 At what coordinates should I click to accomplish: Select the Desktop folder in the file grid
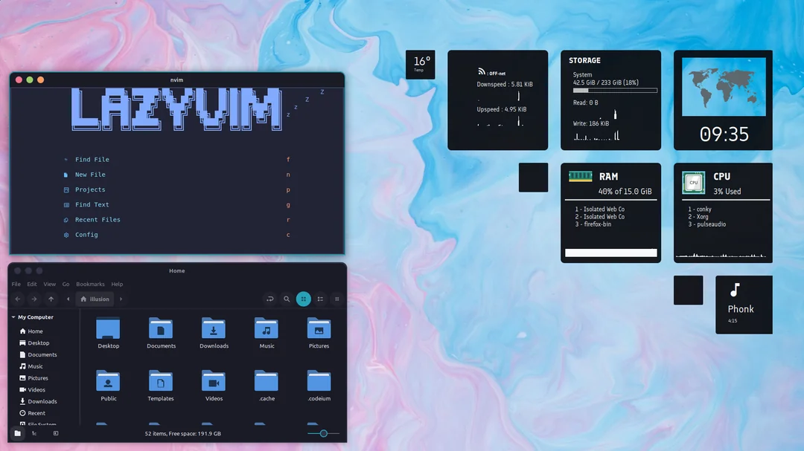pos(108,334)
